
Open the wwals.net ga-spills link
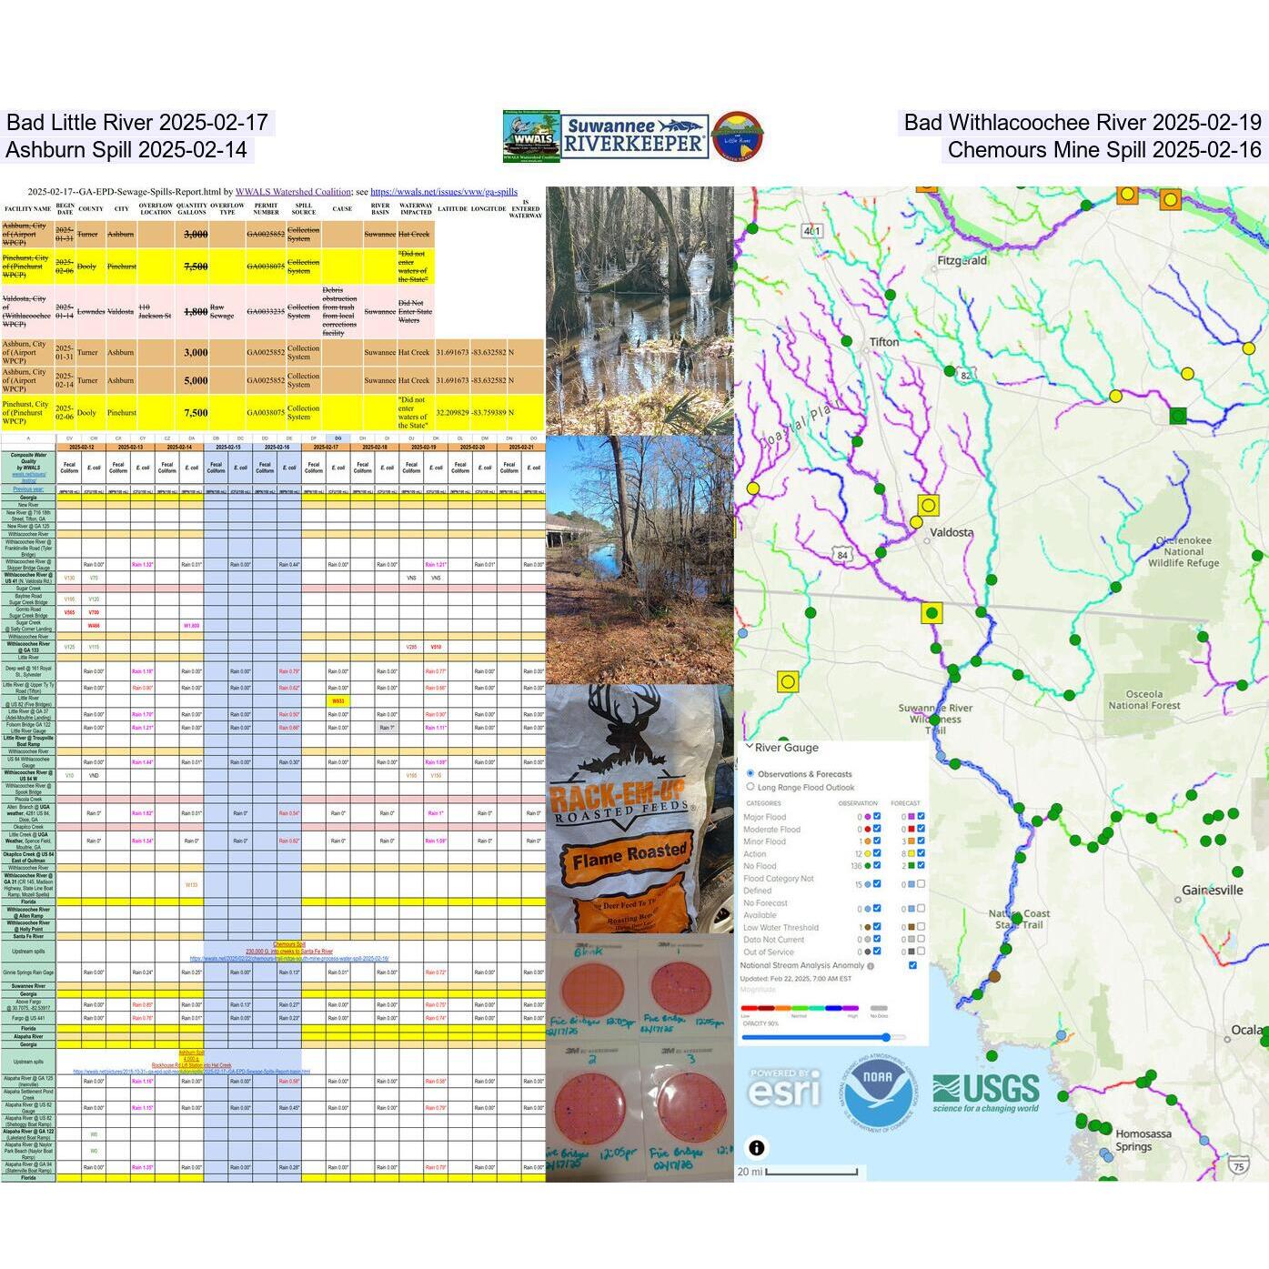tap(444, 192)
